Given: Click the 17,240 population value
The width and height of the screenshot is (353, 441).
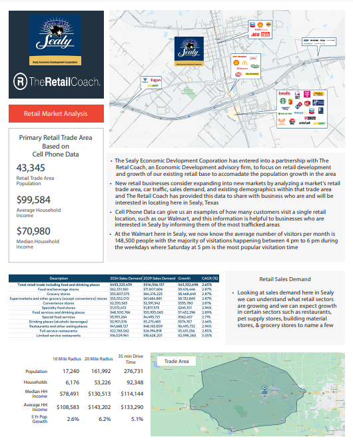Looking at the screenshot, I should [x=71, y=371].
